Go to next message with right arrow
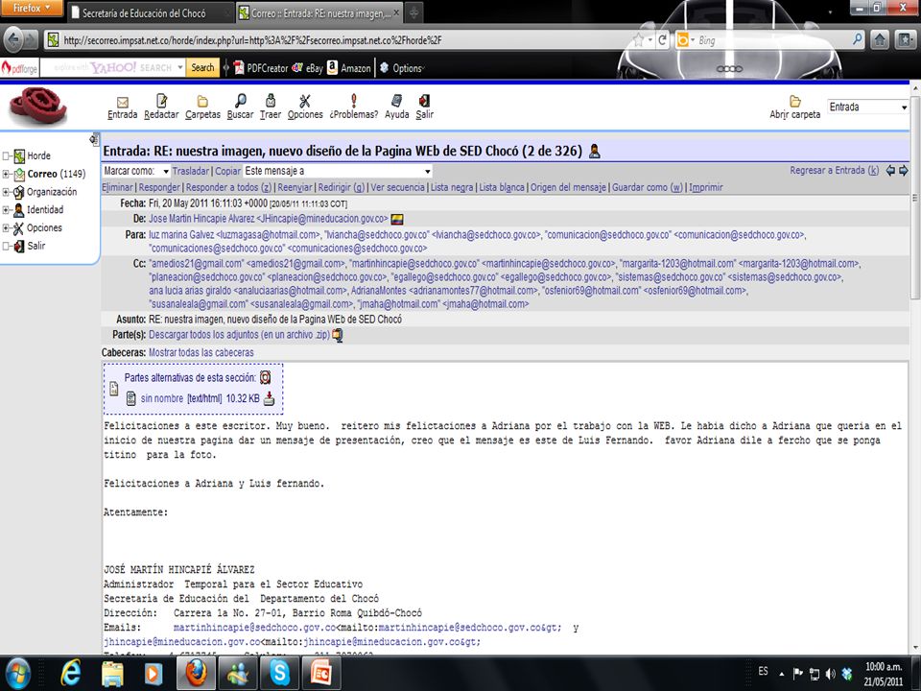 click(904, 171)
